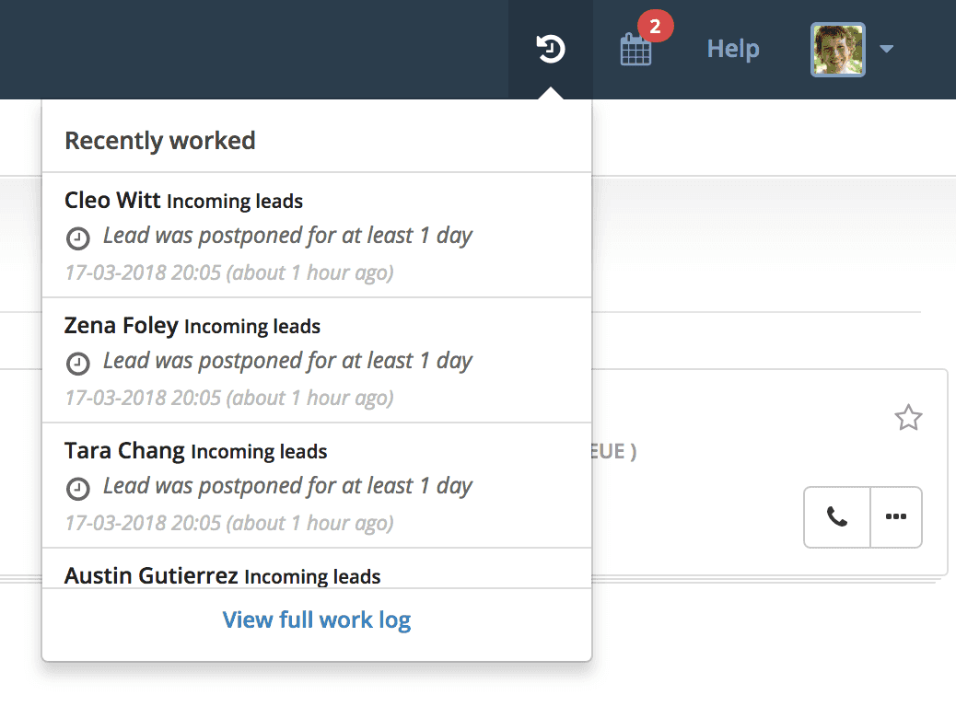Viewport: 956px width, 718px height.
Task: Open the calendar icon in header
Action: [x=635, y=50]
